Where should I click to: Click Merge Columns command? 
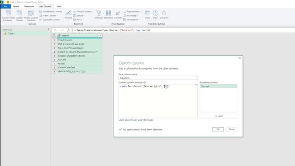[82, 12]
